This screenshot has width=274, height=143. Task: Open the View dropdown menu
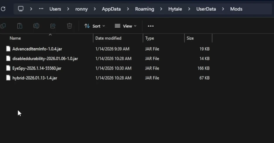coord(126,26)
